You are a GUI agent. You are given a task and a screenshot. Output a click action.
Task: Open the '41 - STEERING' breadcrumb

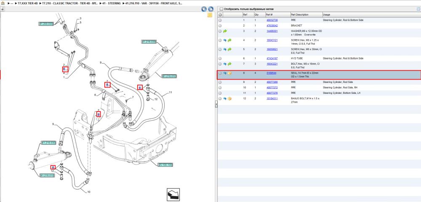point(112,4)
